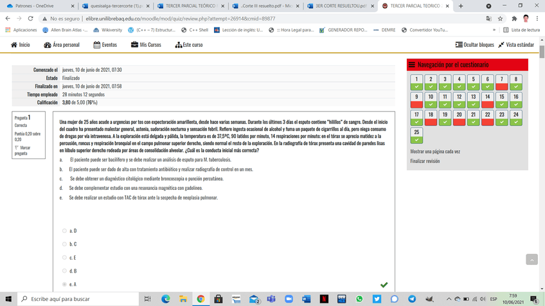The width and height of the screenshot is (545, 306).
Task: Open File Explorer from taskbar
Action: pos(183,299)
